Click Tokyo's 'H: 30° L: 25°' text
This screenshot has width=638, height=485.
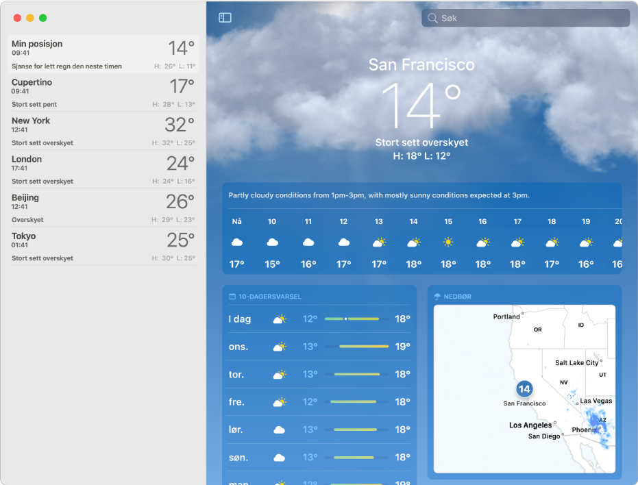pyautogui.click(x=173, y=258)
